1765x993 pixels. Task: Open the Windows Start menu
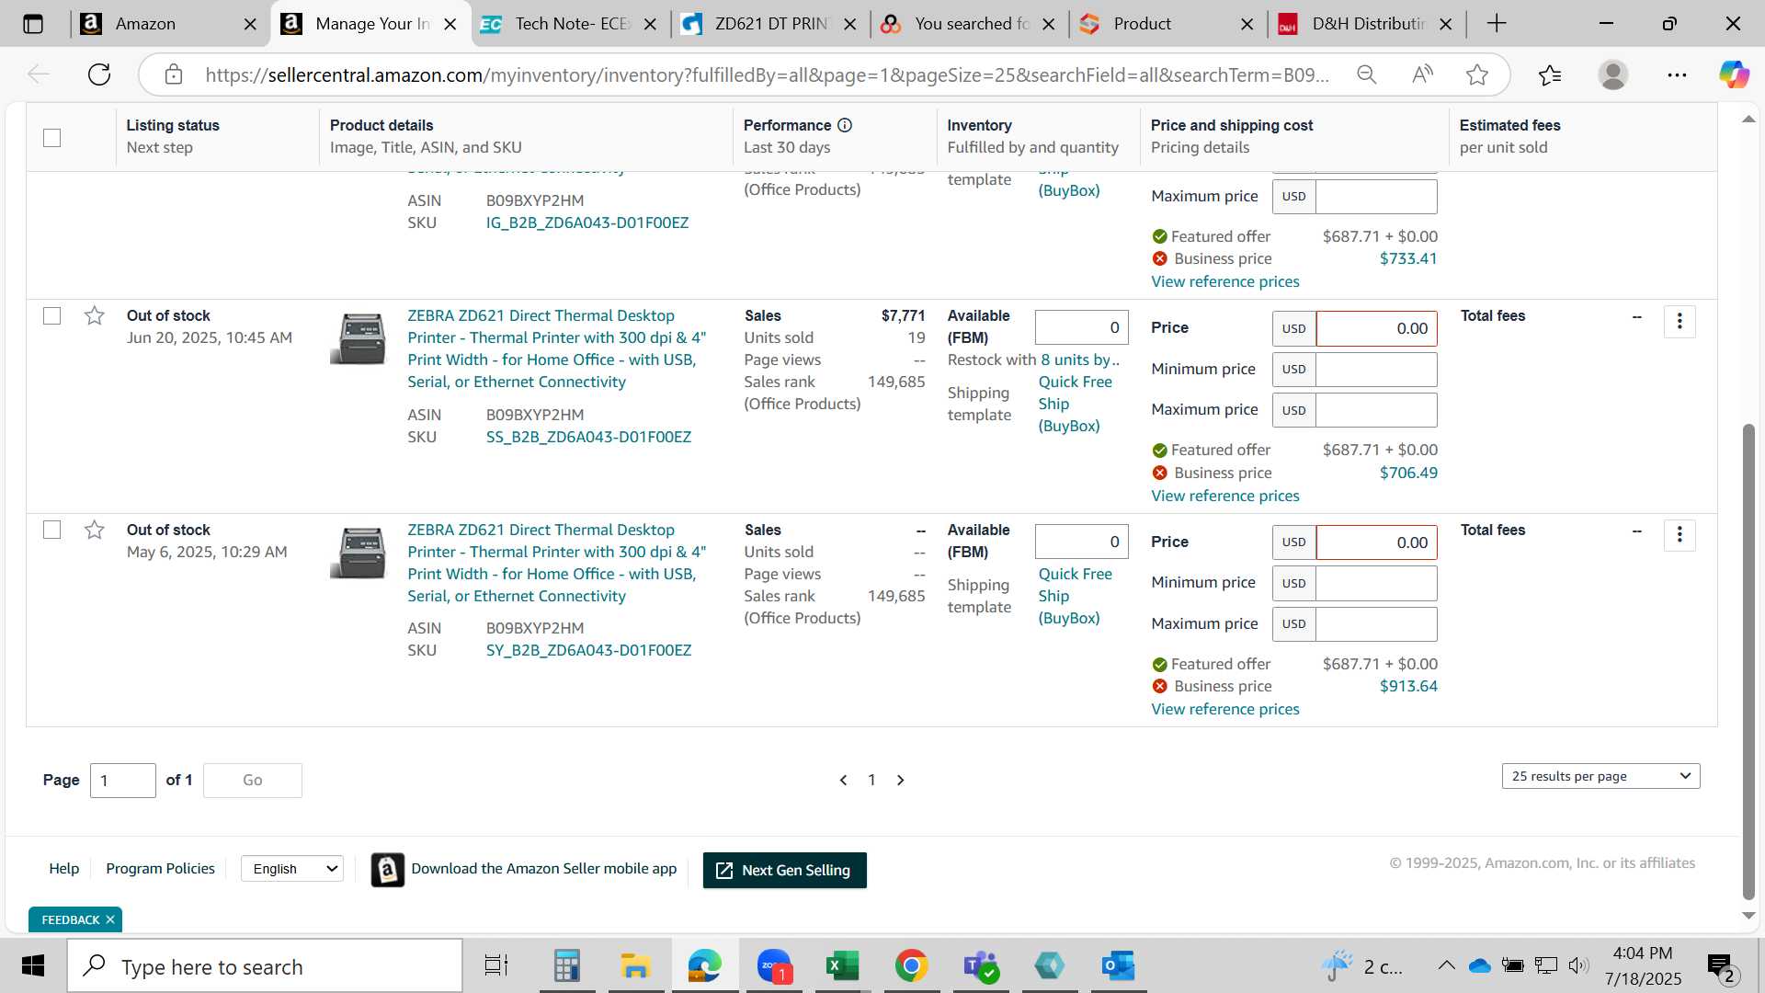click(33, 966)
